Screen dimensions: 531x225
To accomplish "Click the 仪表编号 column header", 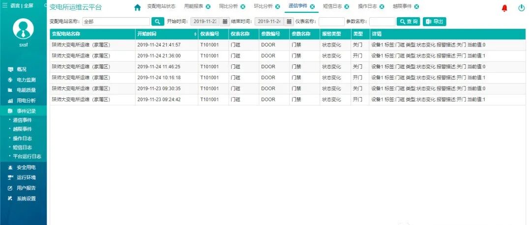I will pyautogui.click(x=213, y=34).
